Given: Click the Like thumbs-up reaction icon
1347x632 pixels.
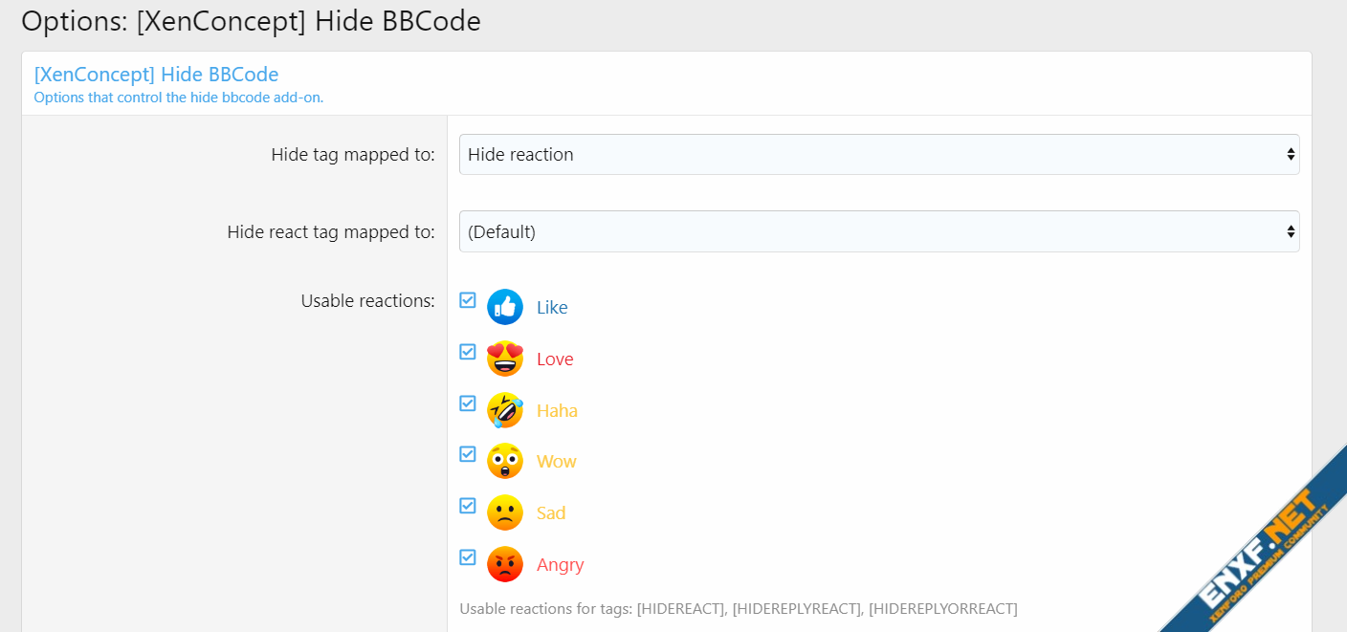Looking at the screenshot, I should click(x=504, y=307).
